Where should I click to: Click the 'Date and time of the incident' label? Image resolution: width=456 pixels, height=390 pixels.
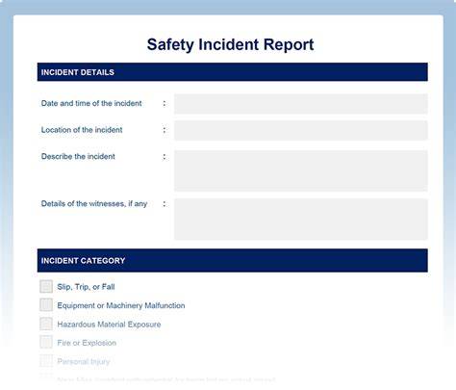click(x=91, y=103)
